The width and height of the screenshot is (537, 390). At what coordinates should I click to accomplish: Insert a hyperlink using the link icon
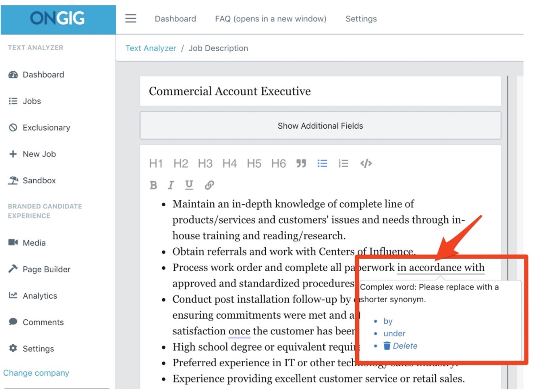point(209,185)
